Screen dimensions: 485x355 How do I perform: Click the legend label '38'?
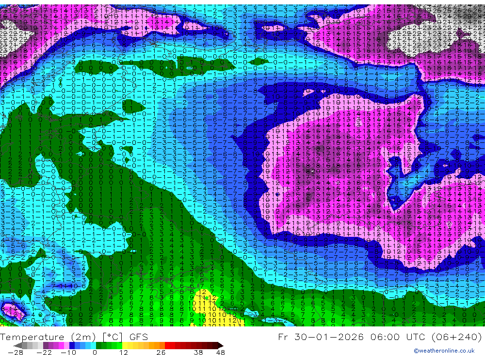(x=198, y=353)
